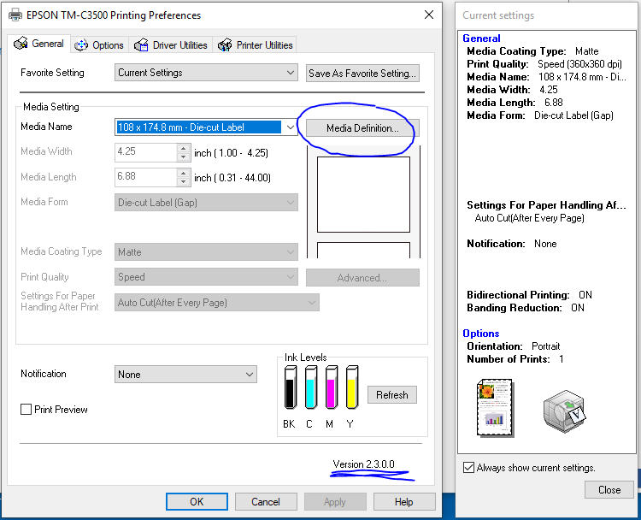Screen dimensions: 641x520
Task: Click the yellow ink level cartridge
Action: 350,387
